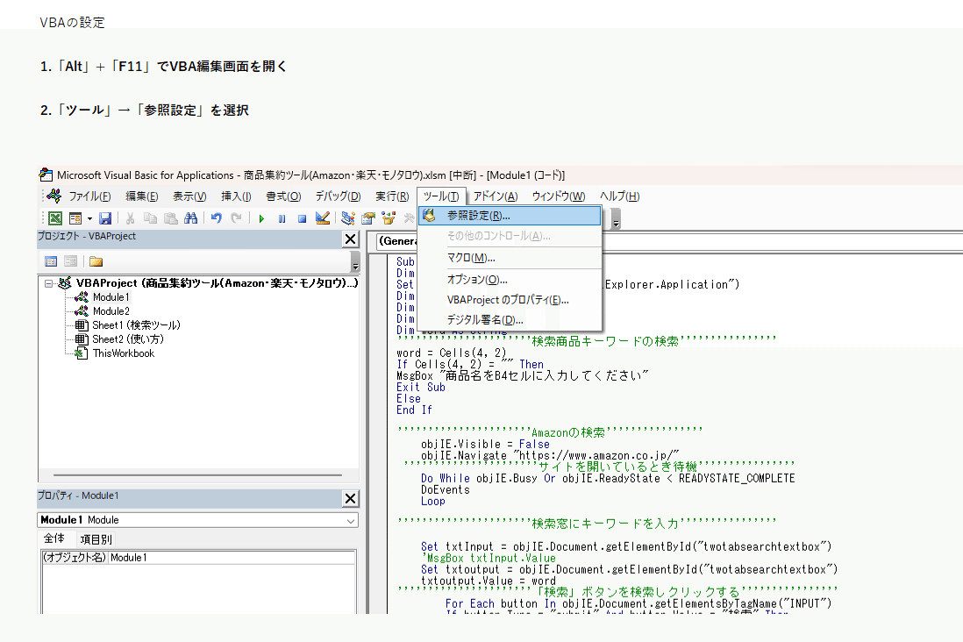
Task: Run the macro with the green play icon
Action: 261,218
